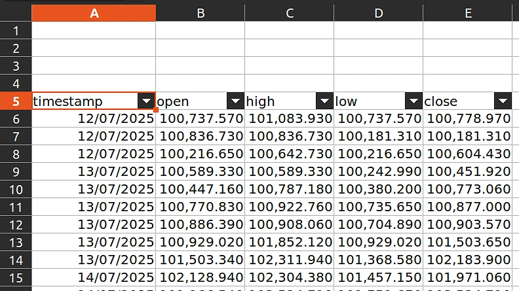Open the open column filter dropdown
The image size is (519, 291).
pos(235,101)
